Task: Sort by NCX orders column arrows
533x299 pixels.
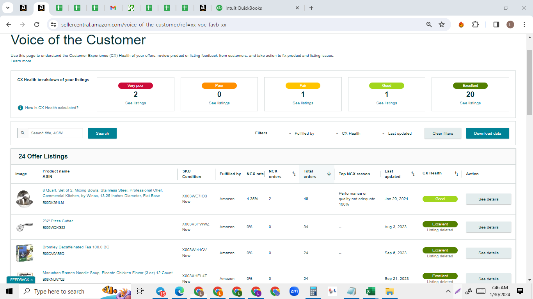Action: point(294,174)
